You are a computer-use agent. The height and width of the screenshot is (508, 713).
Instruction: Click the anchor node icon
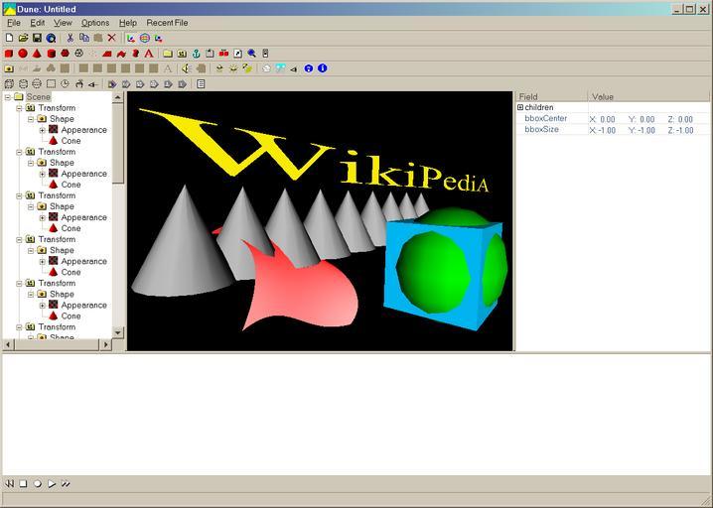(x=196, y=54)
